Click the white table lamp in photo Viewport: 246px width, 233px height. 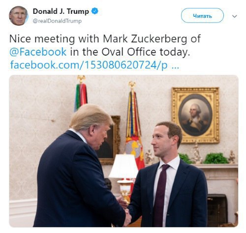pos(124,176)
